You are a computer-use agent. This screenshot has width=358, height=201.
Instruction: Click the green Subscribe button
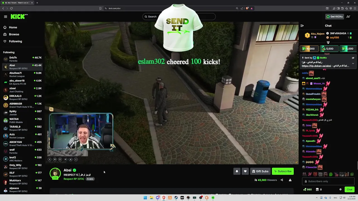283,171
